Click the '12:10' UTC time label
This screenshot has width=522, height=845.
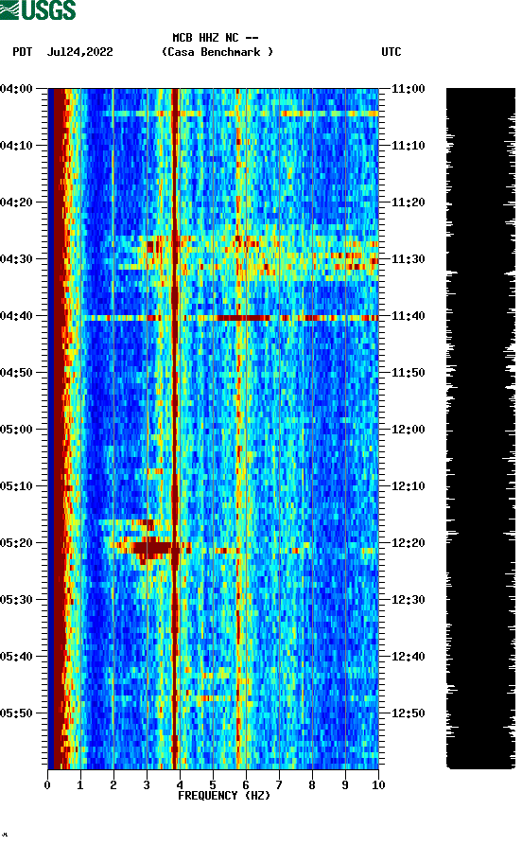coord(409,486)
